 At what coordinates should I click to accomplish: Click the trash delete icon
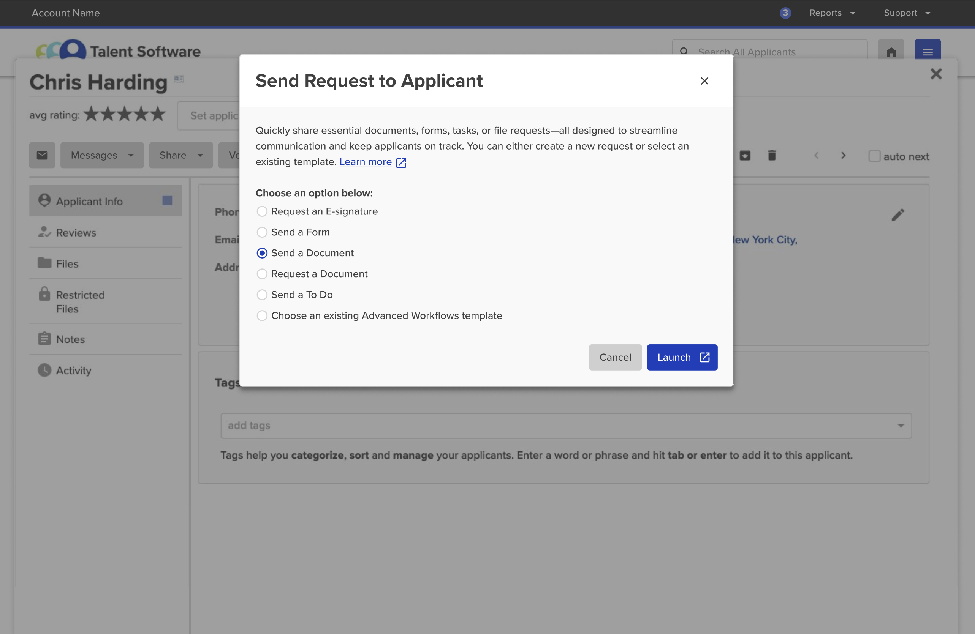(771, 156)
